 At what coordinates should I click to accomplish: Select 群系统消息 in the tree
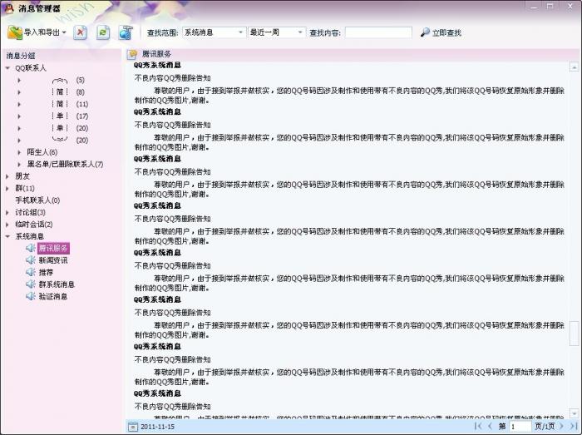57,284
